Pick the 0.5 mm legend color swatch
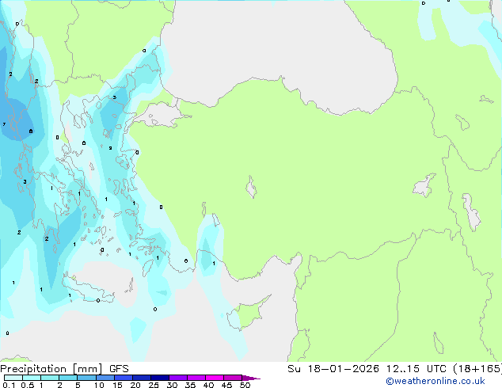Screen dimensions: 502x388 coord(32,378)
